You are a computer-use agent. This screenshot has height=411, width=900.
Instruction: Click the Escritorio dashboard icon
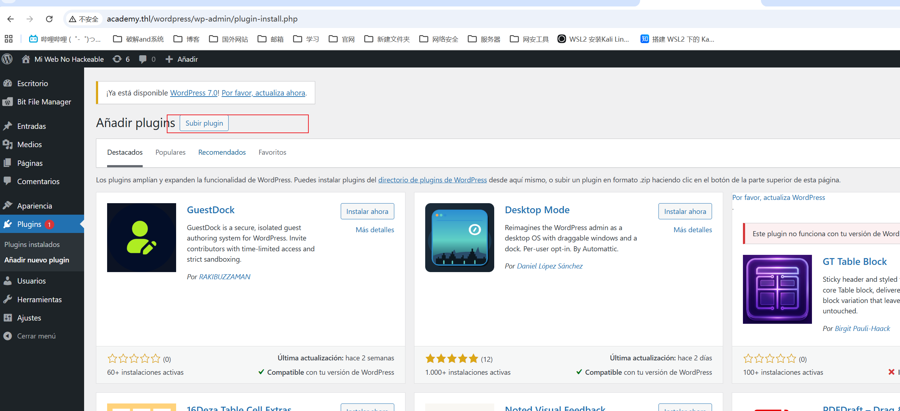click(8, 83)
